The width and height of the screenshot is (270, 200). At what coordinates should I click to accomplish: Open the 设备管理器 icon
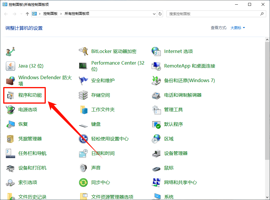[156, 153]
